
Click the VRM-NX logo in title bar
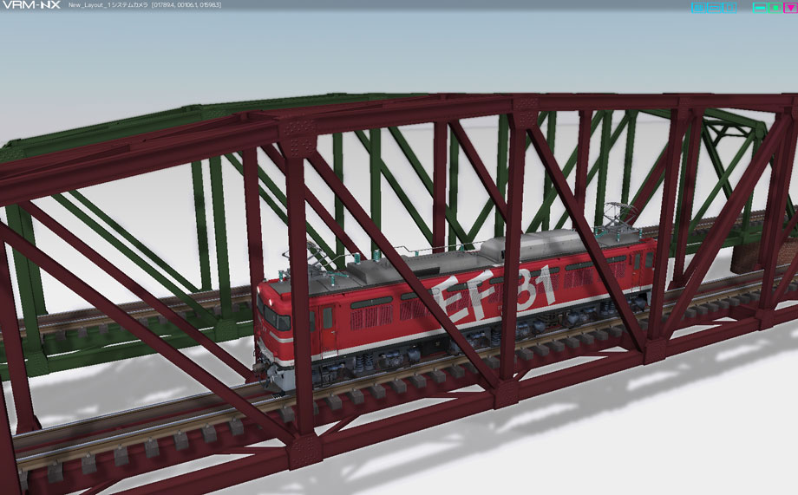click(x=31, y=5)
